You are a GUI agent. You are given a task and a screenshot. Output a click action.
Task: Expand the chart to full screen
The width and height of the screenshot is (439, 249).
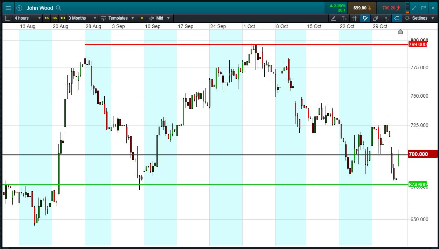(414, 8)
